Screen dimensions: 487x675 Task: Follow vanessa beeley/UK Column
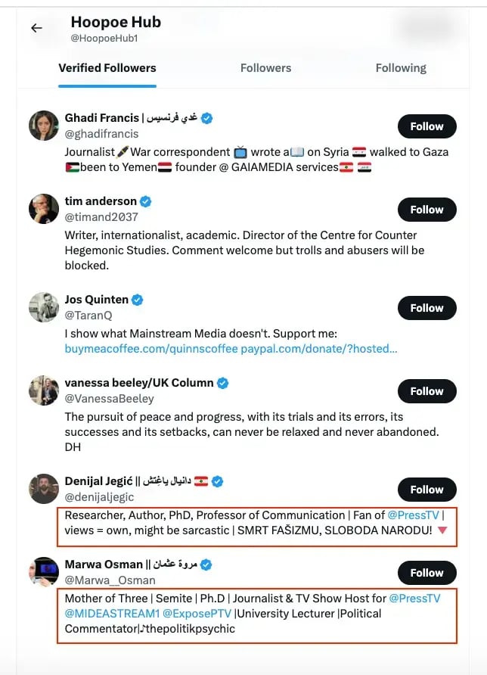click(x=427, y=391)
